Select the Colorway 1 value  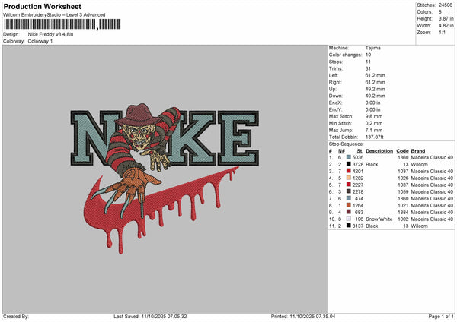40,41
